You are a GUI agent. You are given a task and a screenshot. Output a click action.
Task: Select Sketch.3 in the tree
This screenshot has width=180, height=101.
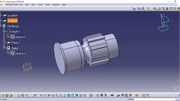point(20,53)
